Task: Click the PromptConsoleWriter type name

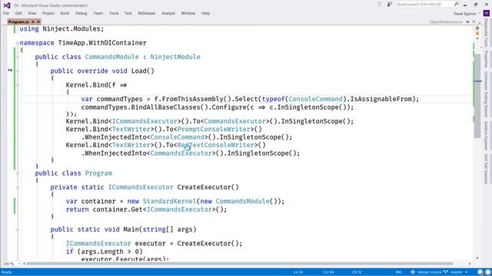Action: pyautogui.click(x=214, y=130)
